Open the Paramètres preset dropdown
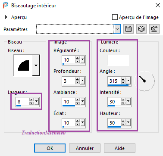Image resolution: width=163 pixels, height=156 pixels. (117, 29)
